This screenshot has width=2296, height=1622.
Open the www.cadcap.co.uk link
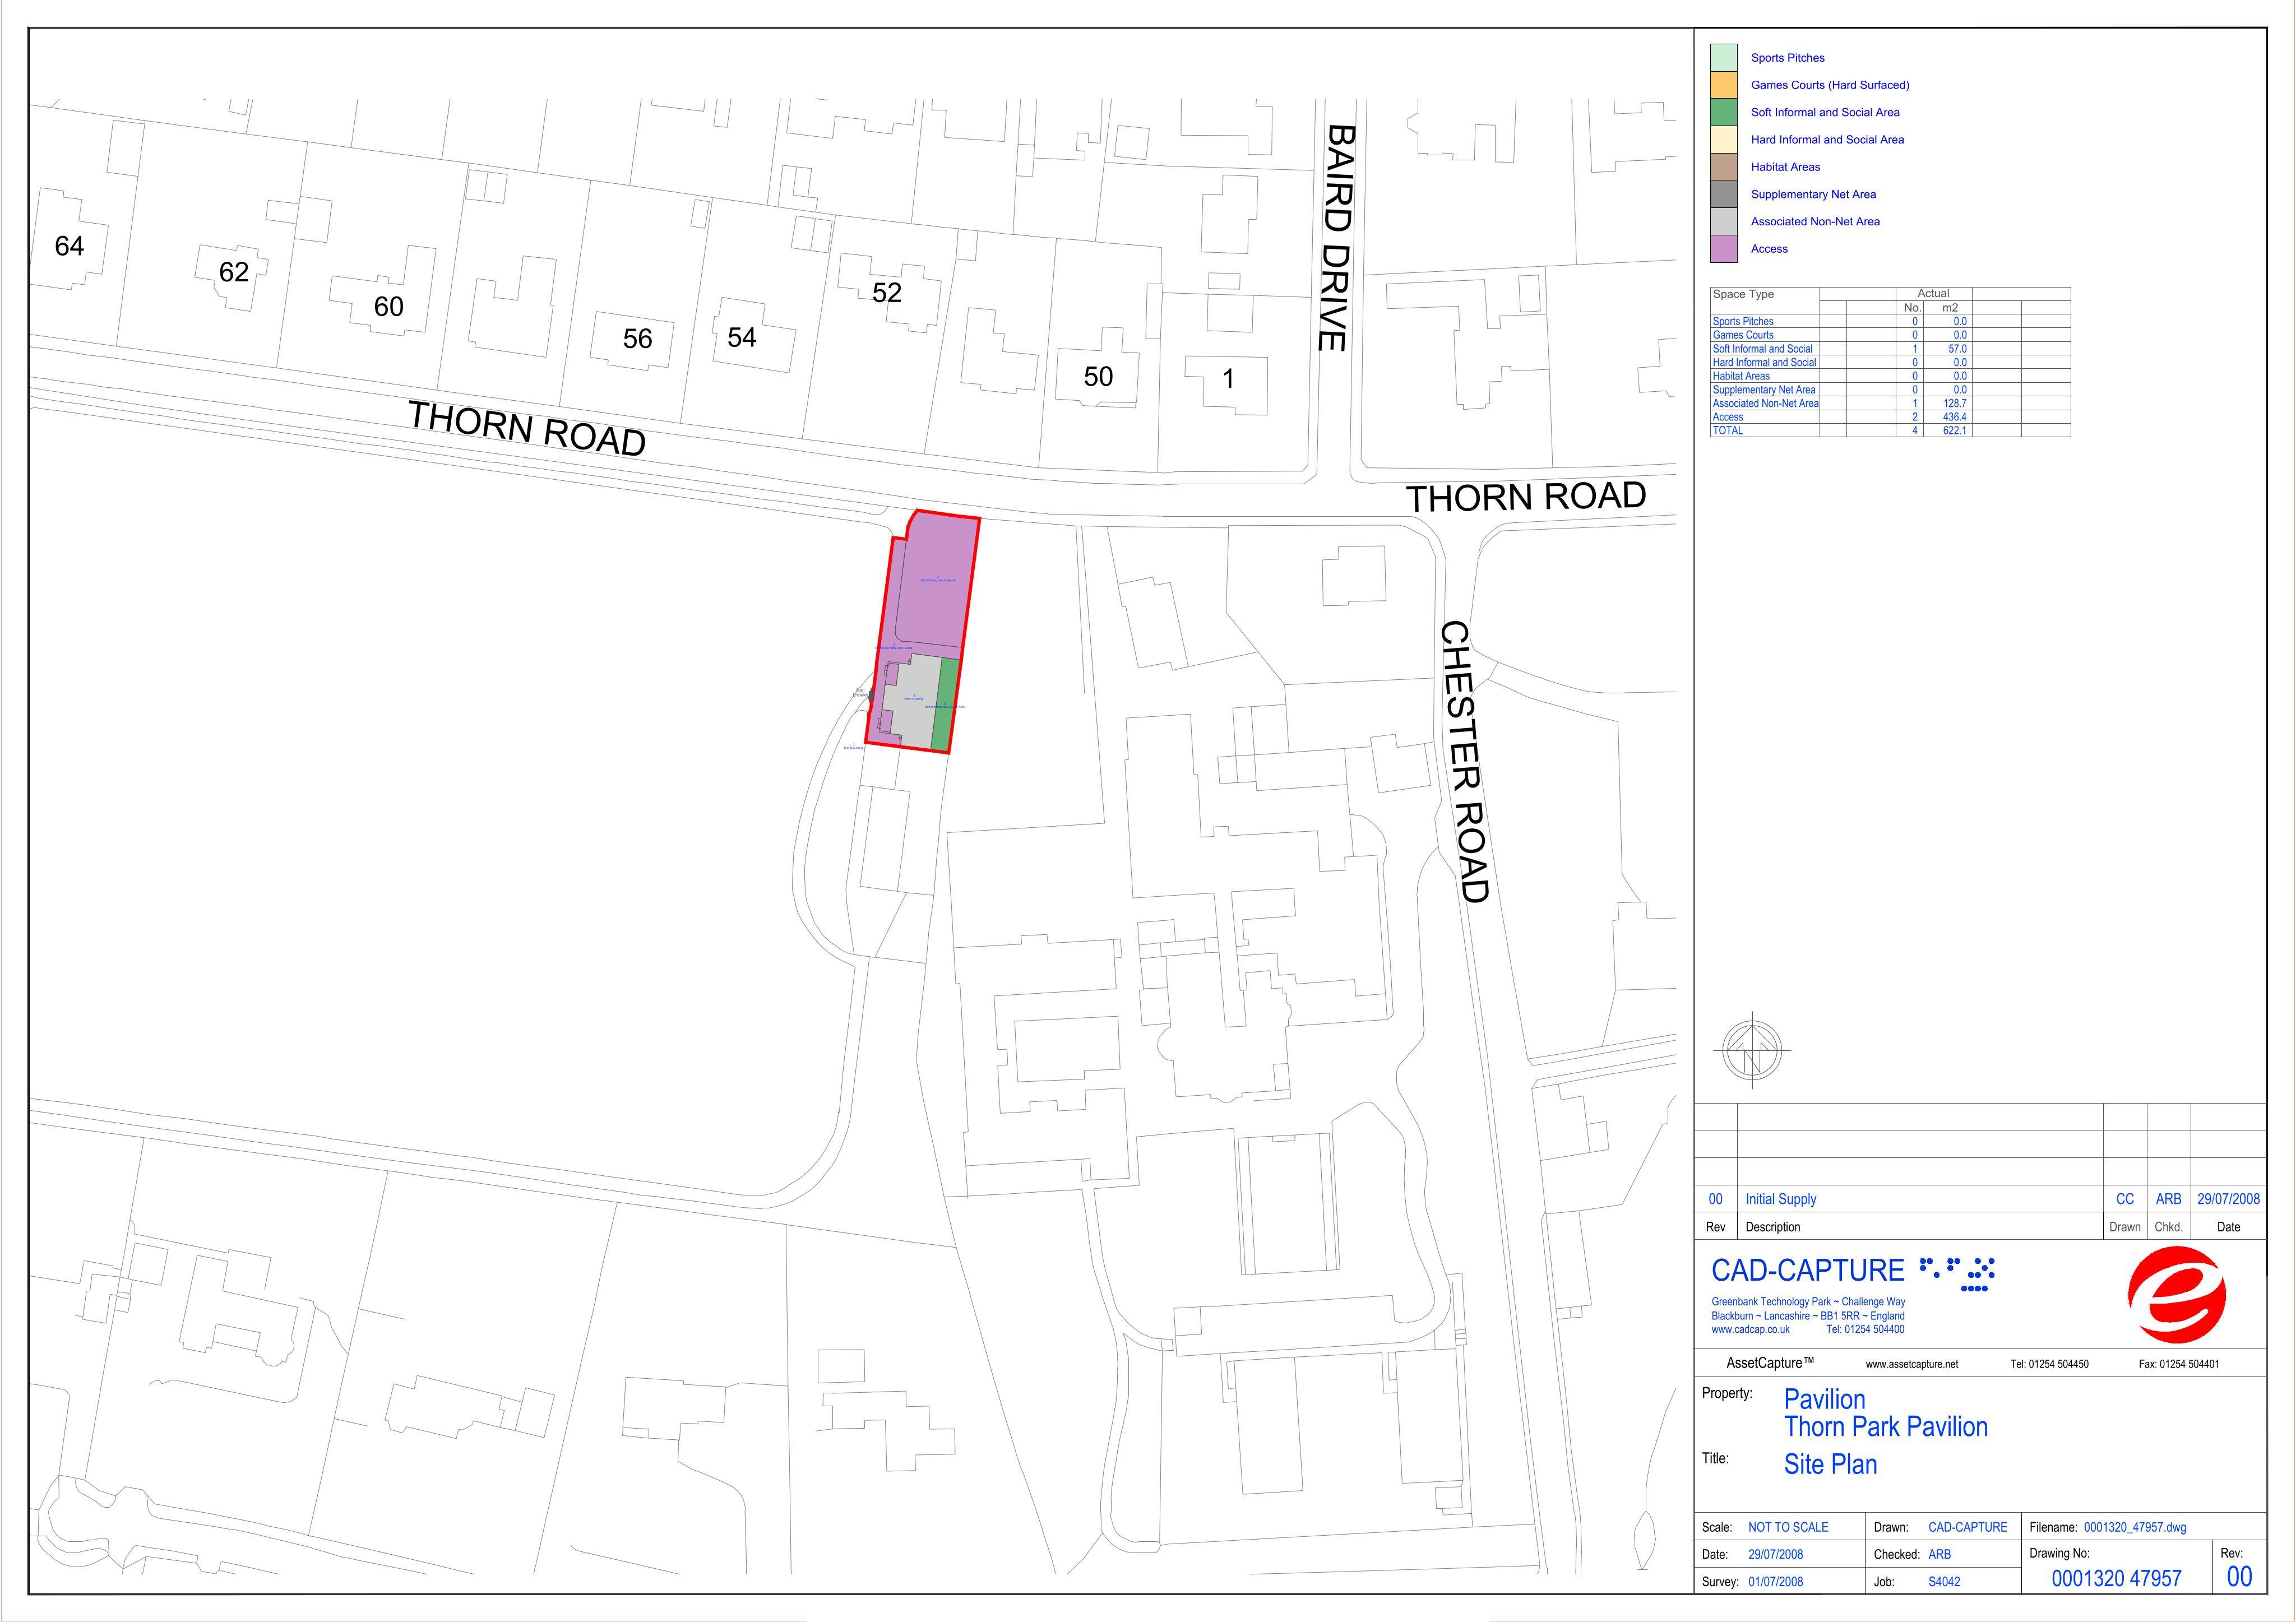[1750, 1329]
